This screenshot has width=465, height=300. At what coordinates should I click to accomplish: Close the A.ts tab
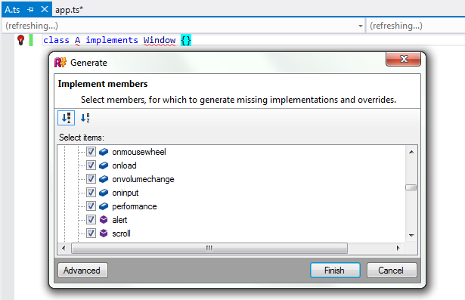click(x=45, y=9)
